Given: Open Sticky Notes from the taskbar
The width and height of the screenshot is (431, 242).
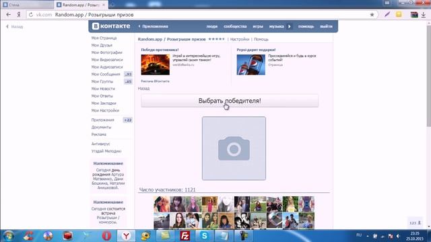Looking at the screenshot, I should pos(166,236).
